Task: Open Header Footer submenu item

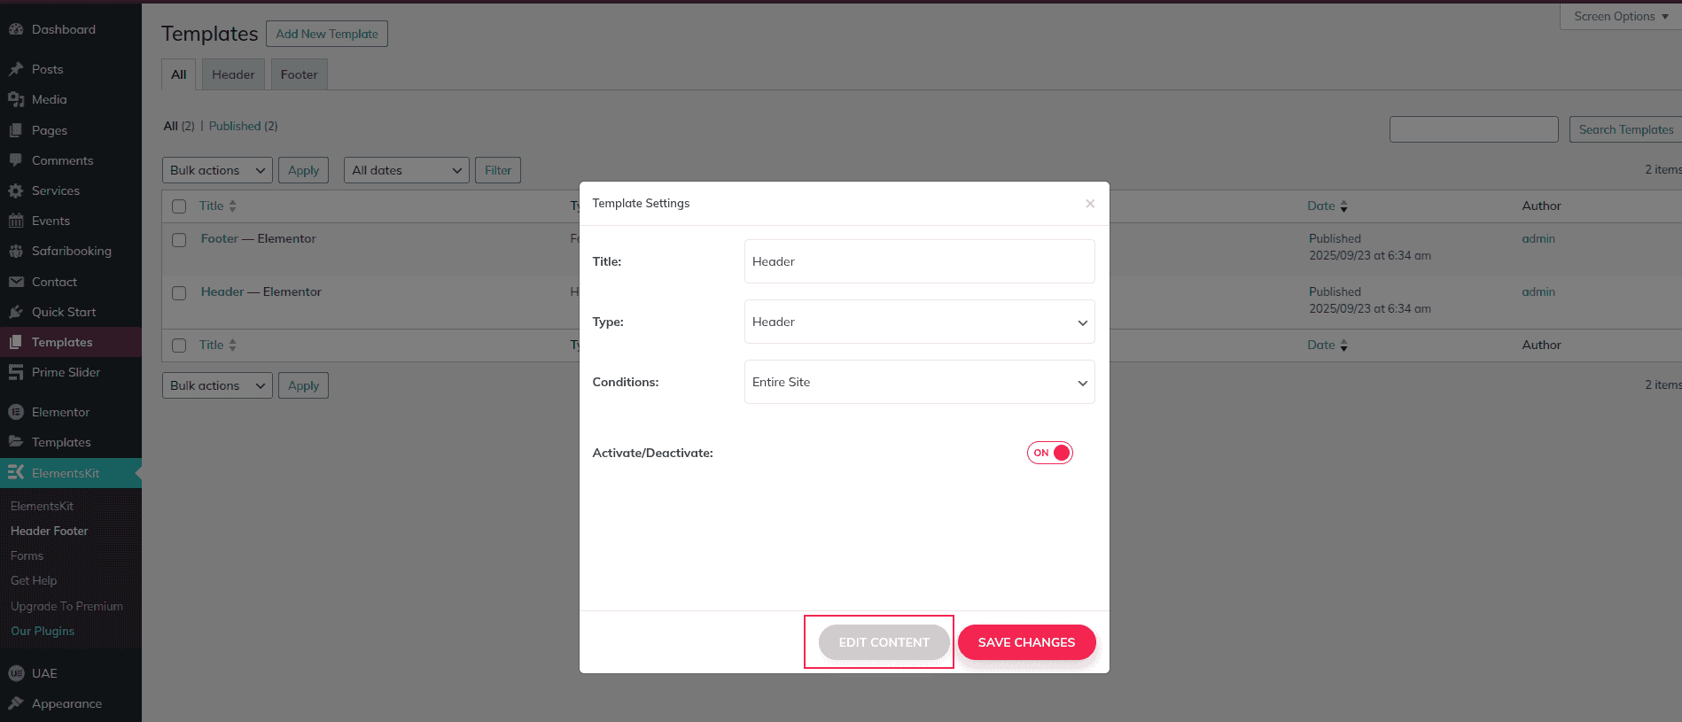Action: (x=50, y=531)
